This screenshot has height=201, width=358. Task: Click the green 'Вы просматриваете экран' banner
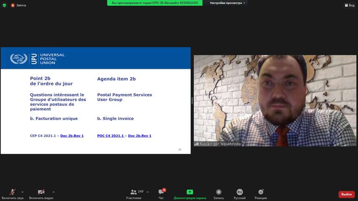[155, 3]
